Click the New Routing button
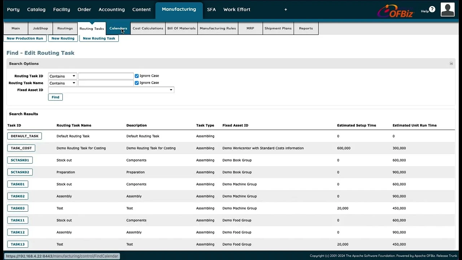Image resolution: width=462 pixels, height=260 pixels. tap(63, 38)
